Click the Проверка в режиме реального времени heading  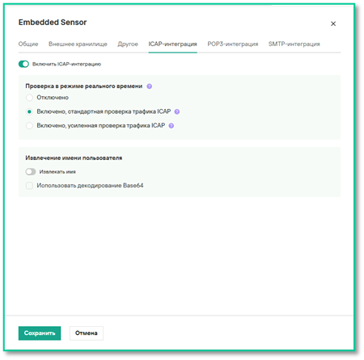(x=84, y=86)
